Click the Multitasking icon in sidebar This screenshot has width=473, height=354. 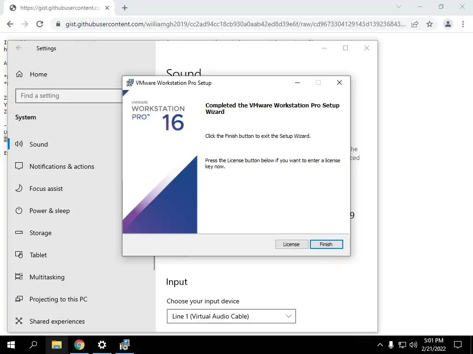point(19,277)
